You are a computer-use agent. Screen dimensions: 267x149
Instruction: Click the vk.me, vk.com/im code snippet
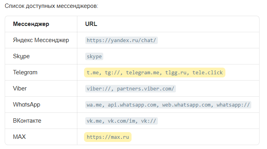coord(121,121)
